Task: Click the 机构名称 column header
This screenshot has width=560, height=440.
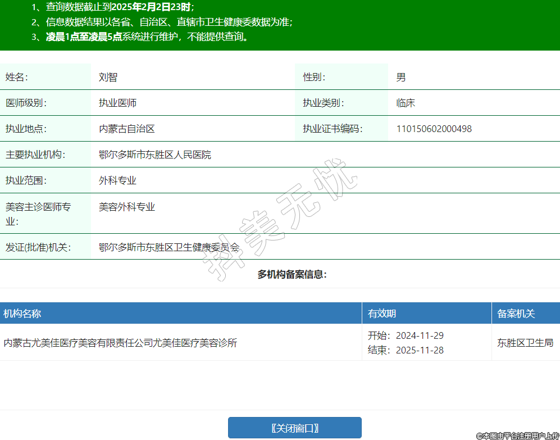Action: coord(22,314)
